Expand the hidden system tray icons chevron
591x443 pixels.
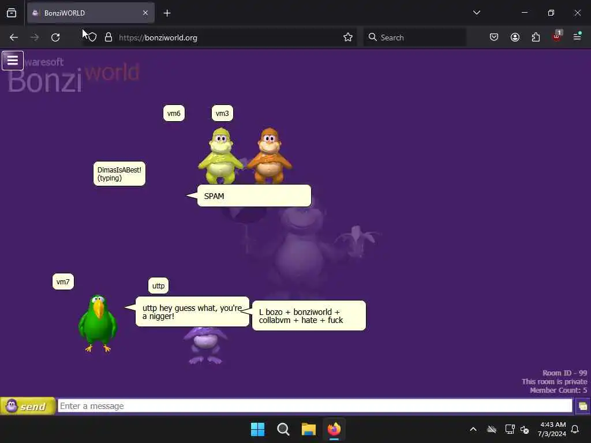click(x=473, y=429)
